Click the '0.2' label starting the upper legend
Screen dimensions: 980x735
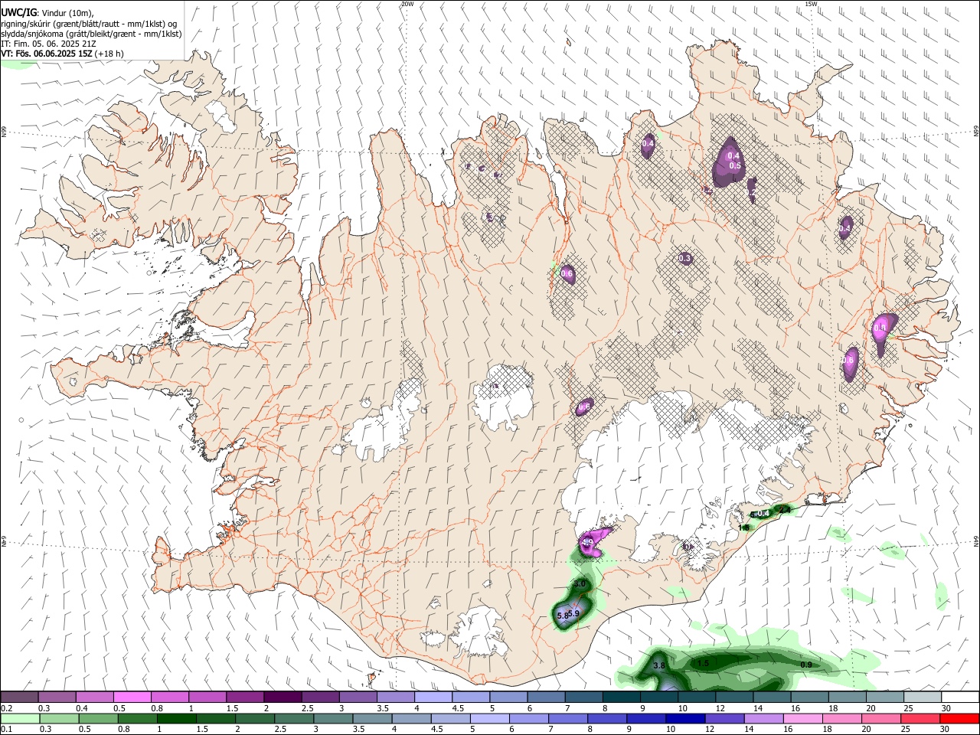[x=7, y=708]
